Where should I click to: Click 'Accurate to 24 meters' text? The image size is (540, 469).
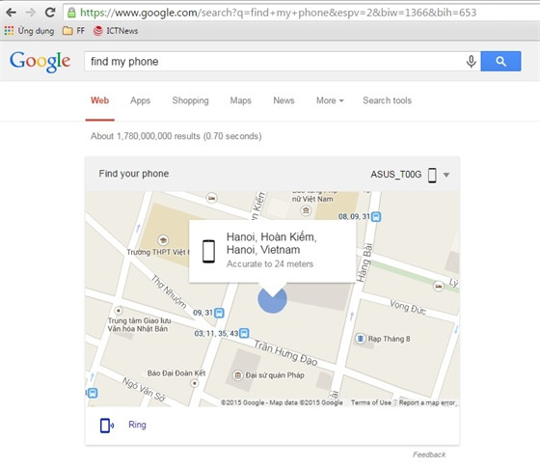click(x=270, y=264)
